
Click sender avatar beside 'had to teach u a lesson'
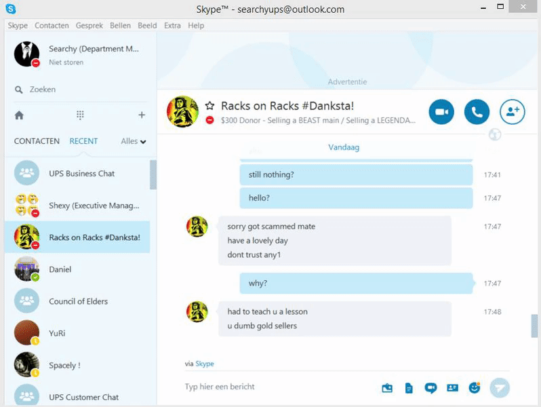click(x=197, y=312)
